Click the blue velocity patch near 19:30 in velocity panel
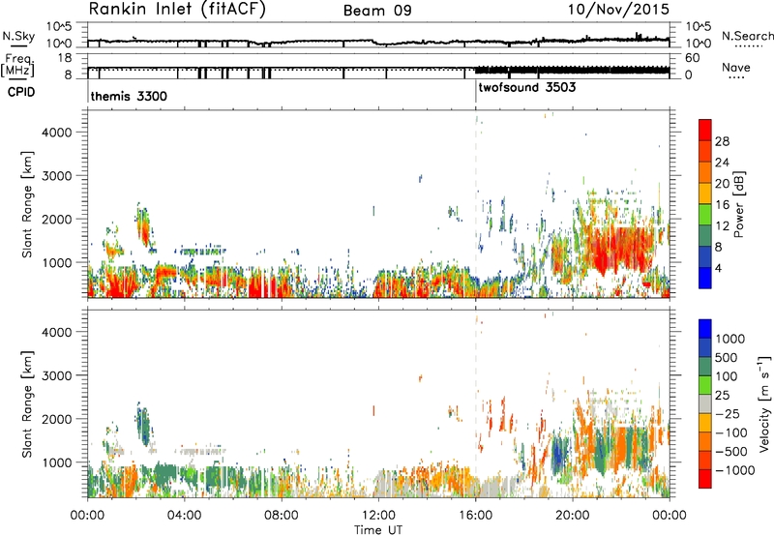Viewport: 774px width, 536px height. [x=559, y=454]
